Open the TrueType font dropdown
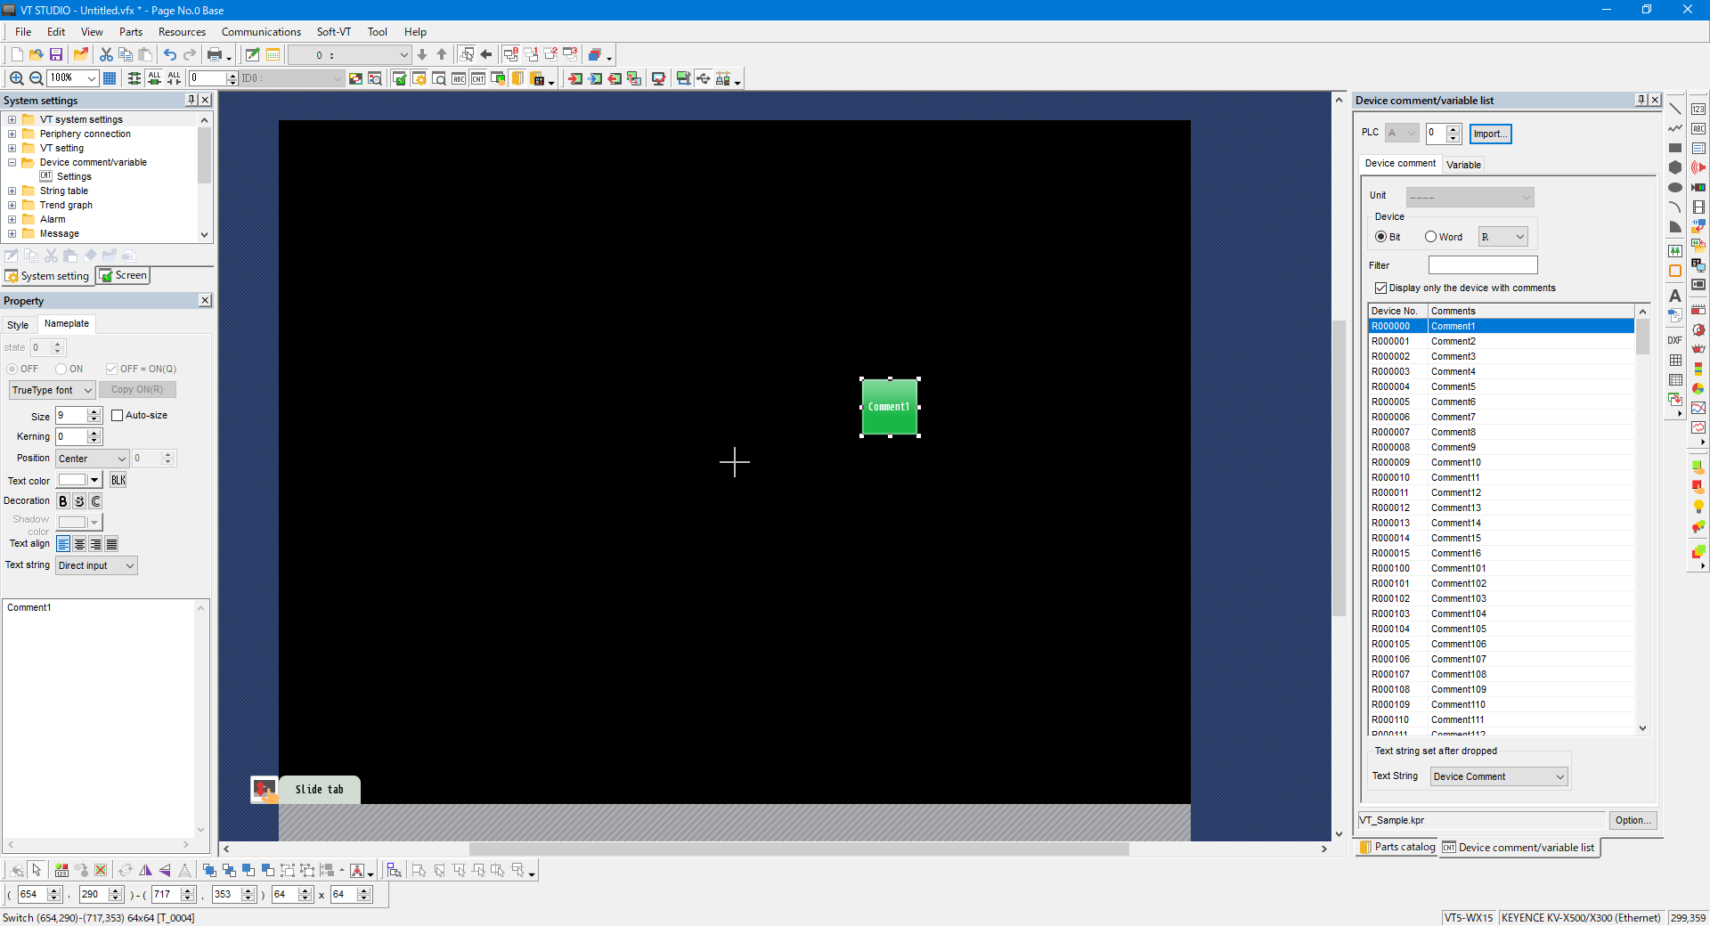The height and width of the screenshot is (926, 1710). (x=52, y=390)
